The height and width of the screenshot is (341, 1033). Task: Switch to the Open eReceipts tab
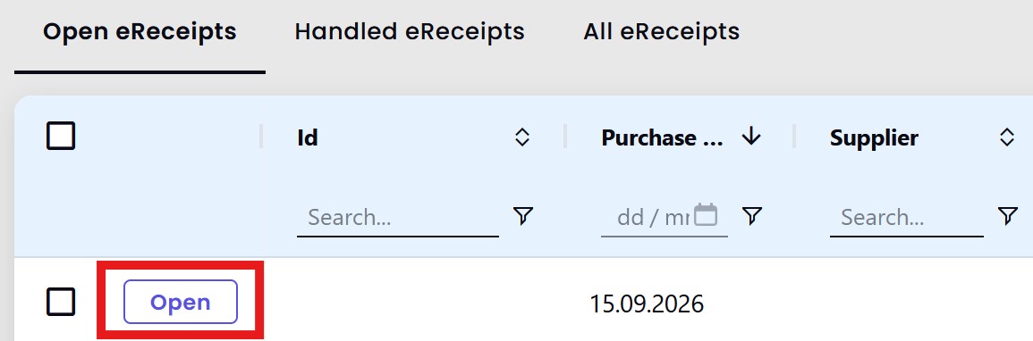140,31
